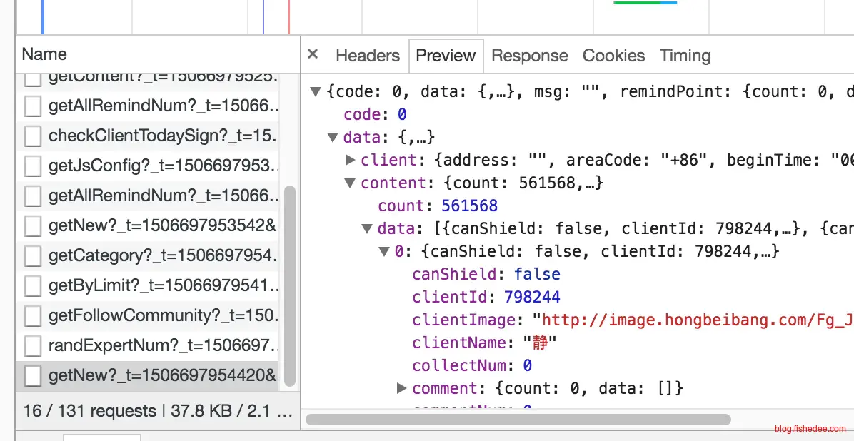Switch to the Headers tab
This screenshot has height=441, width=854.
tap(367, 56)
